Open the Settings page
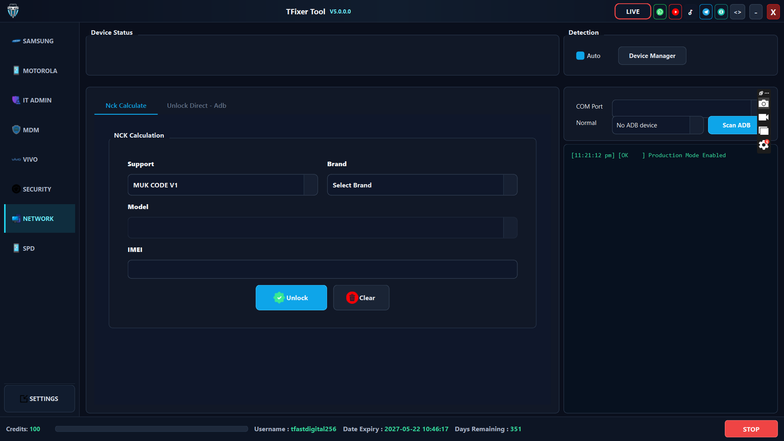 [x=40, y=398]
